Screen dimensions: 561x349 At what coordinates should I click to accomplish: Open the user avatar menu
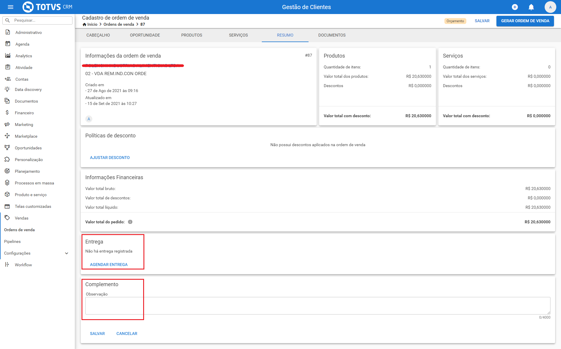pos(550,7)
